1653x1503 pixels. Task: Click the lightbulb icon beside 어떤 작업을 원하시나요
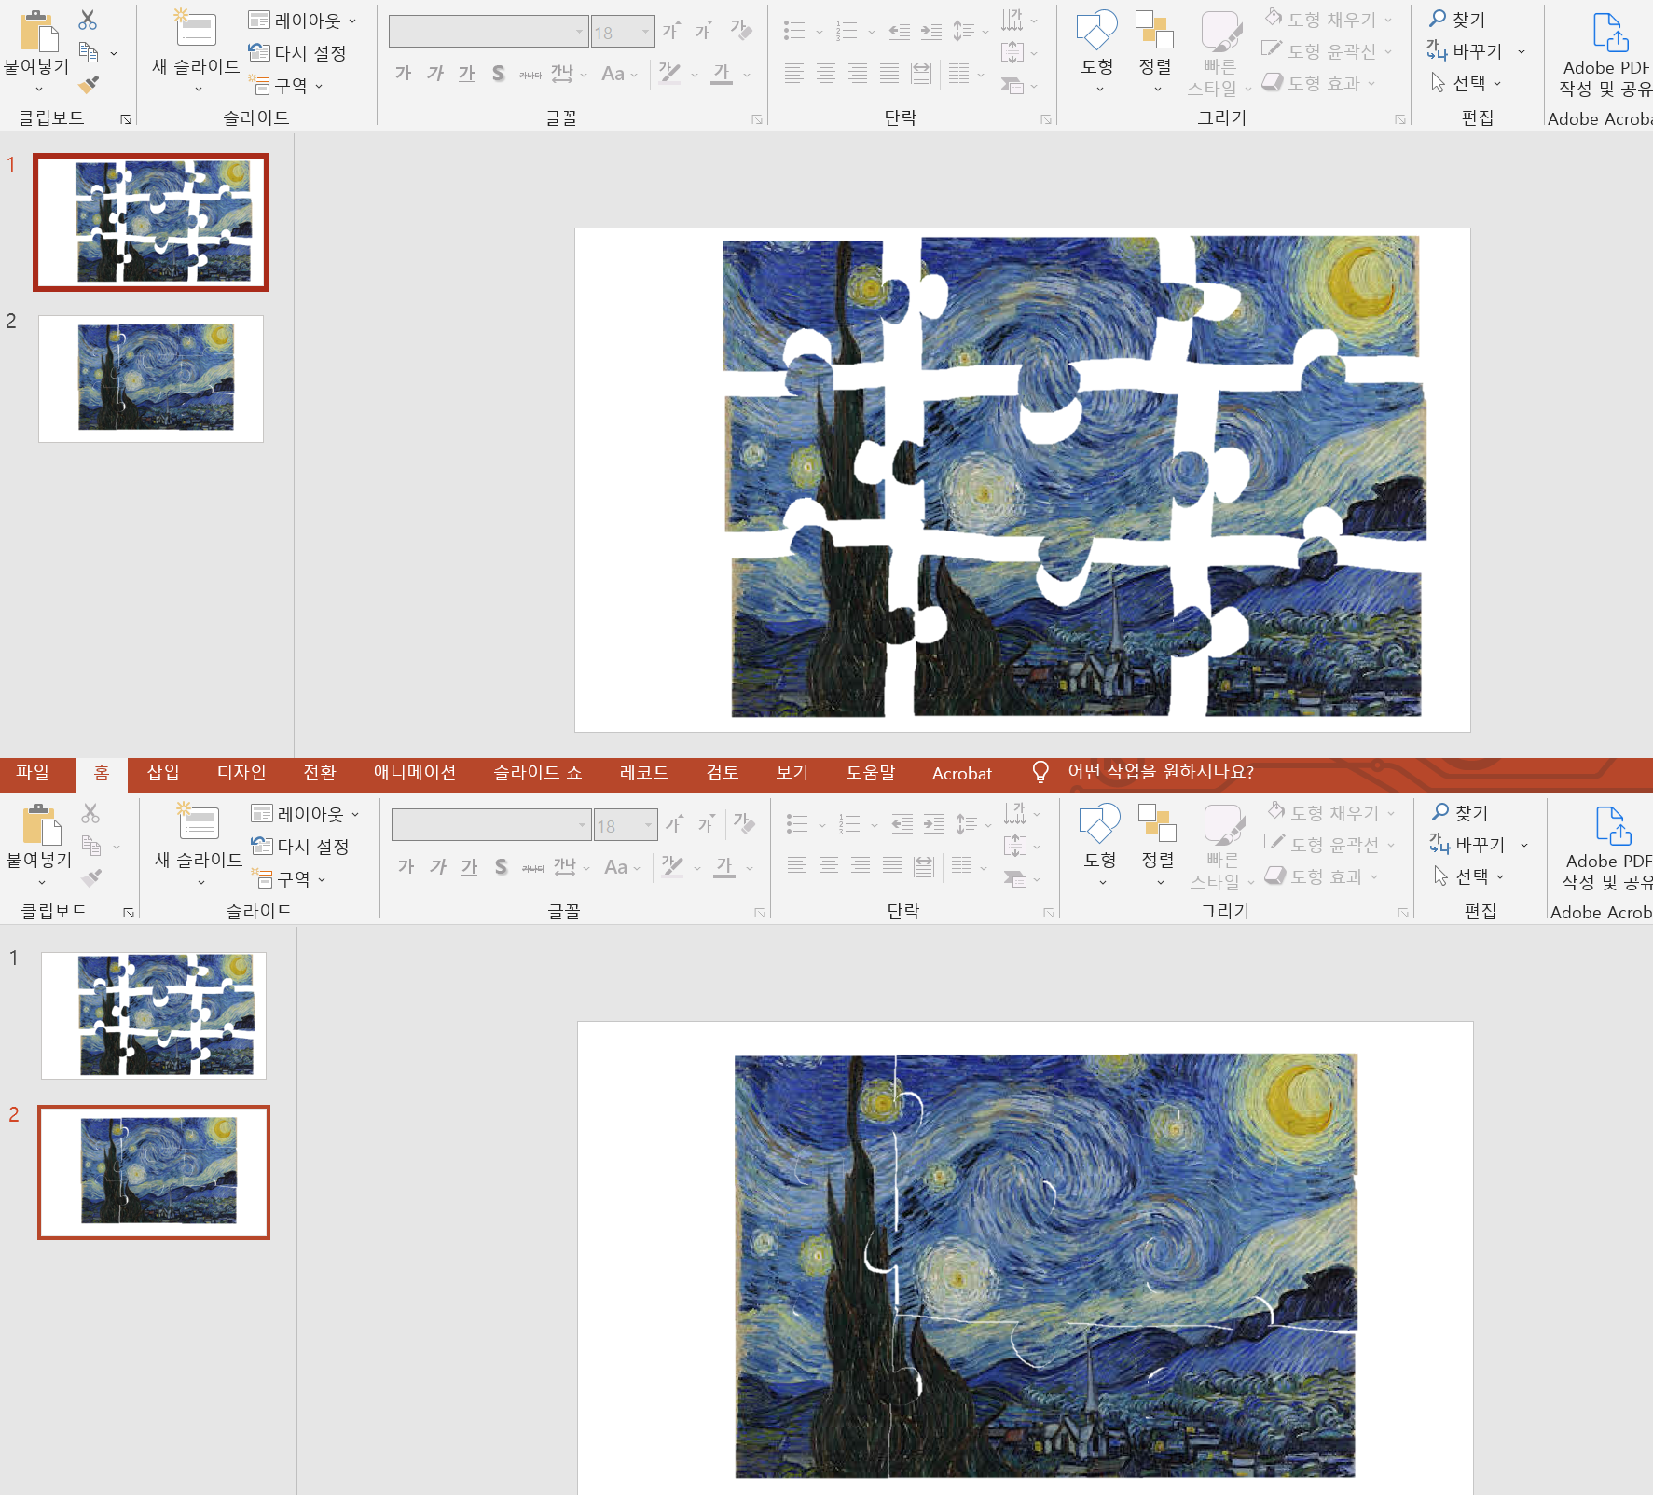pyautogui.click(x=1040, y=772)
